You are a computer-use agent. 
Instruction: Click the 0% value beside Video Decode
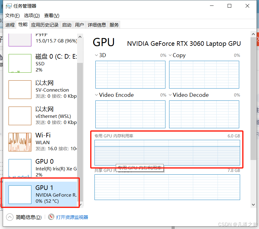(x=237, y=95)
